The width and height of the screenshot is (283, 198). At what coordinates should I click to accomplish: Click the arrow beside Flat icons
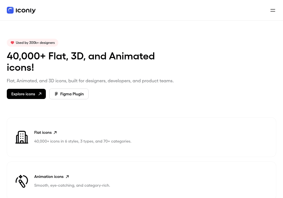point(55,133)
